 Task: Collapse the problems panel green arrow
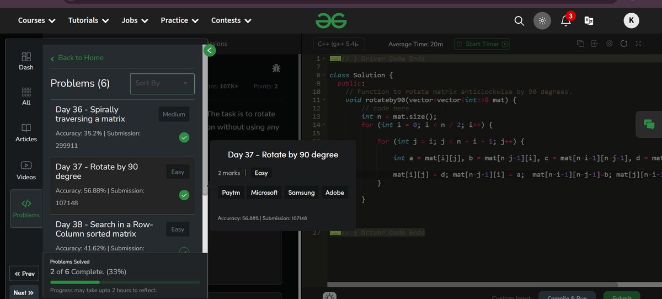[209, 51]
